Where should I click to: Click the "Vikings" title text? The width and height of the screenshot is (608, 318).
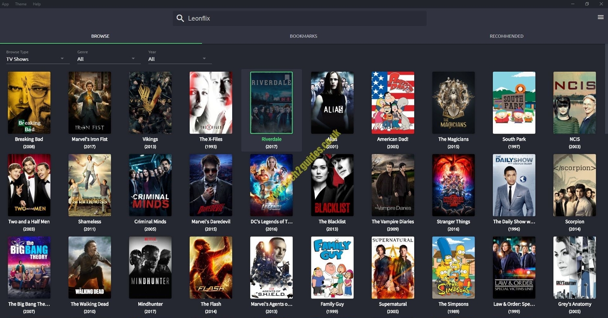point(150,139)
